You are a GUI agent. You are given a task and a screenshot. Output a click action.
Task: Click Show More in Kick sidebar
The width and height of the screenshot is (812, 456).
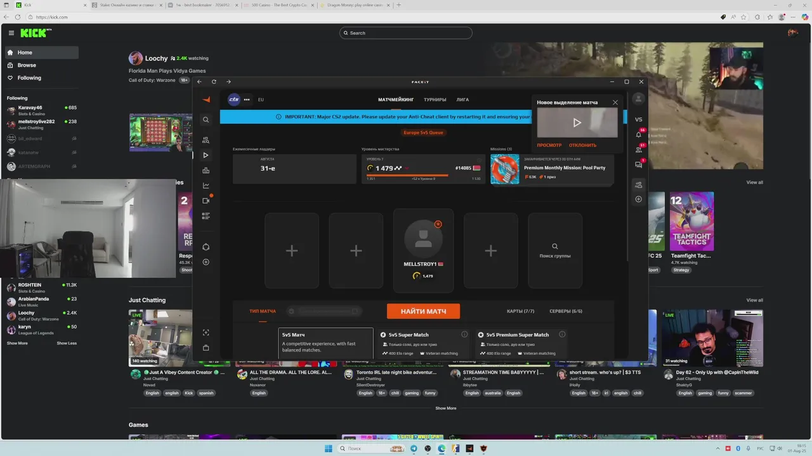[x=17, y=343]
